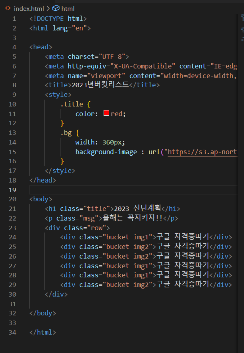Click the closing body tag on line 32
Viewport: 244px width, 353px height.
pyautogui.click(x=43, y=313)
